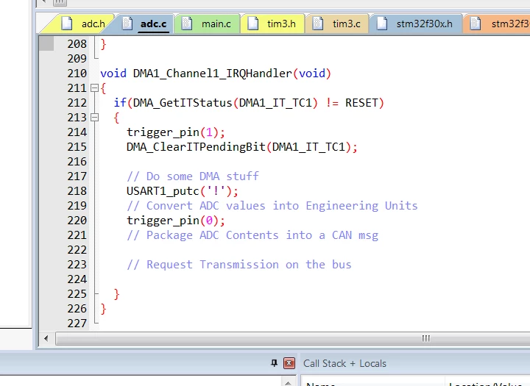Place cursor on the USART1_putc line
The height and width of the screenshot is (386, 530).
[x=183, y=191]
